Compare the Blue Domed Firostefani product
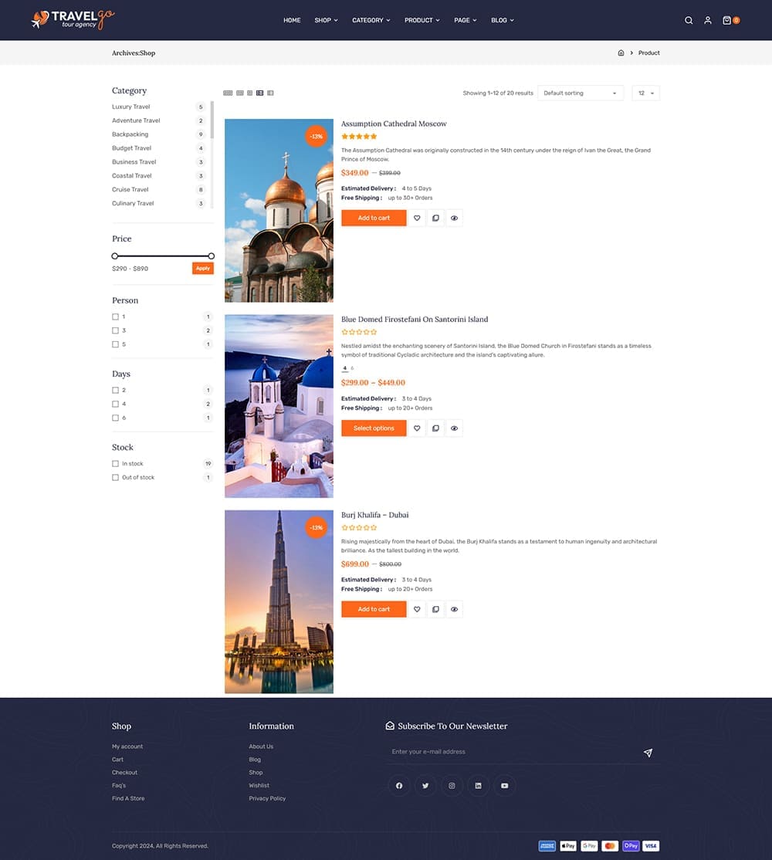This screenshot has width=772, height=860. pos(435,428)
